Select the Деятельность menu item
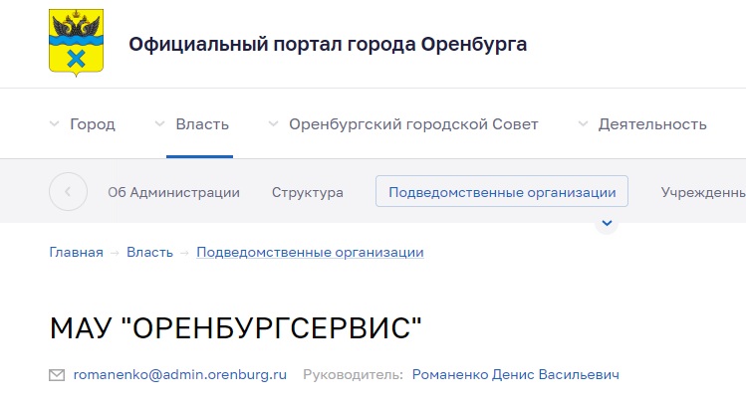Screen dimensions: 746x407 652,124
